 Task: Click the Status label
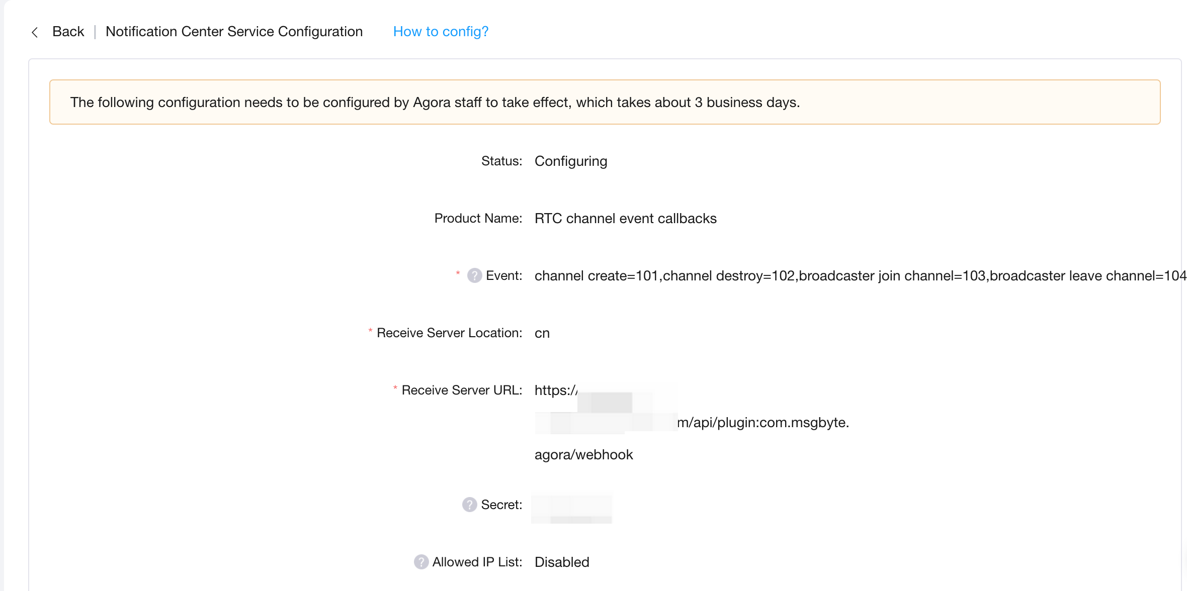click(501, 161)
